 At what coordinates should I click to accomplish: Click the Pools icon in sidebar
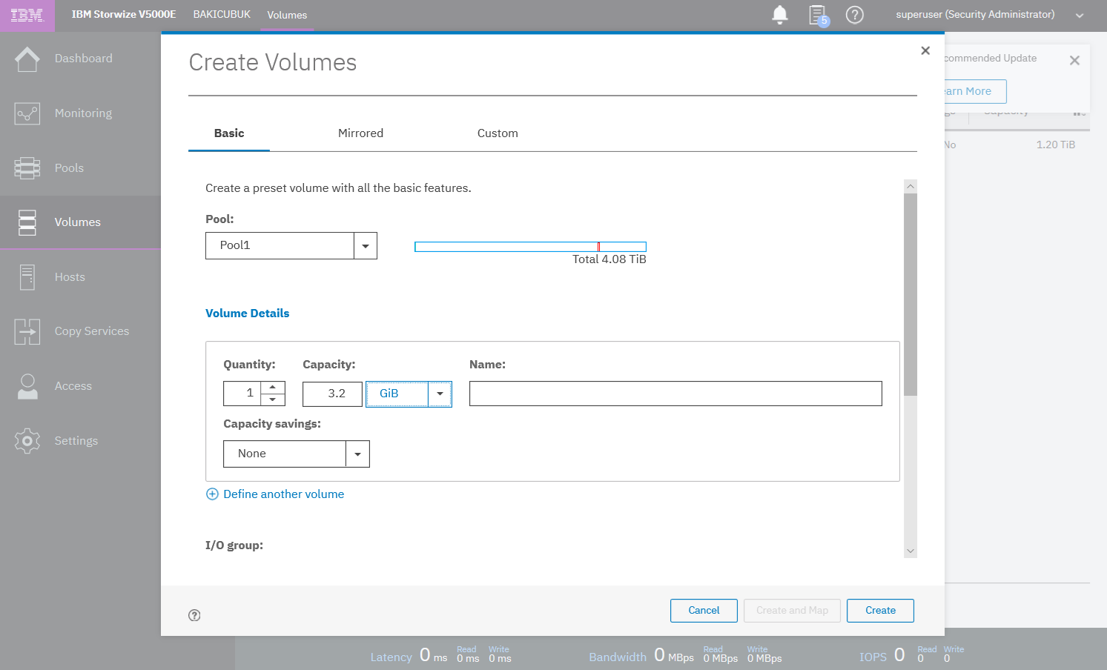point(27,168)
